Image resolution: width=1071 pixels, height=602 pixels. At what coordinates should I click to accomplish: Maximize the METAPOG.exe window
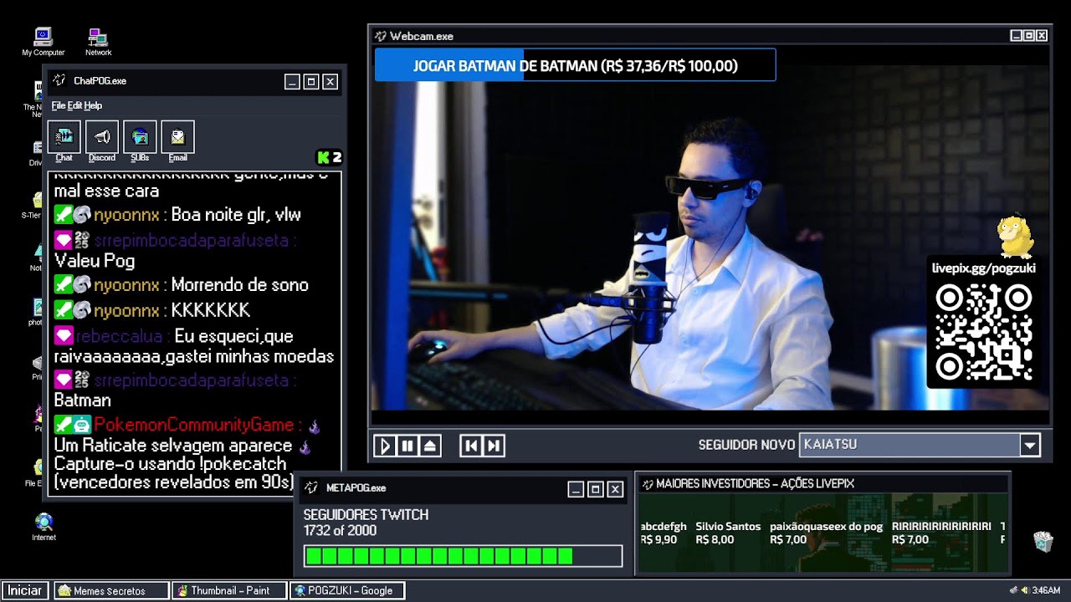(595, 489)
